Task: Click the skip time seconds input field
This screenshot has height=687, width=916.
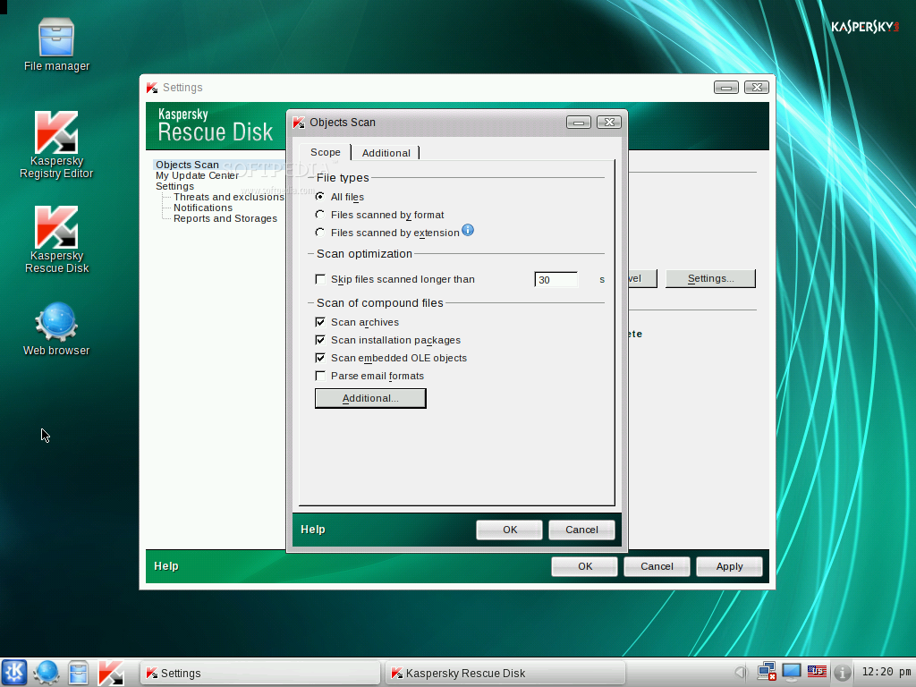Action: [556, 280]
